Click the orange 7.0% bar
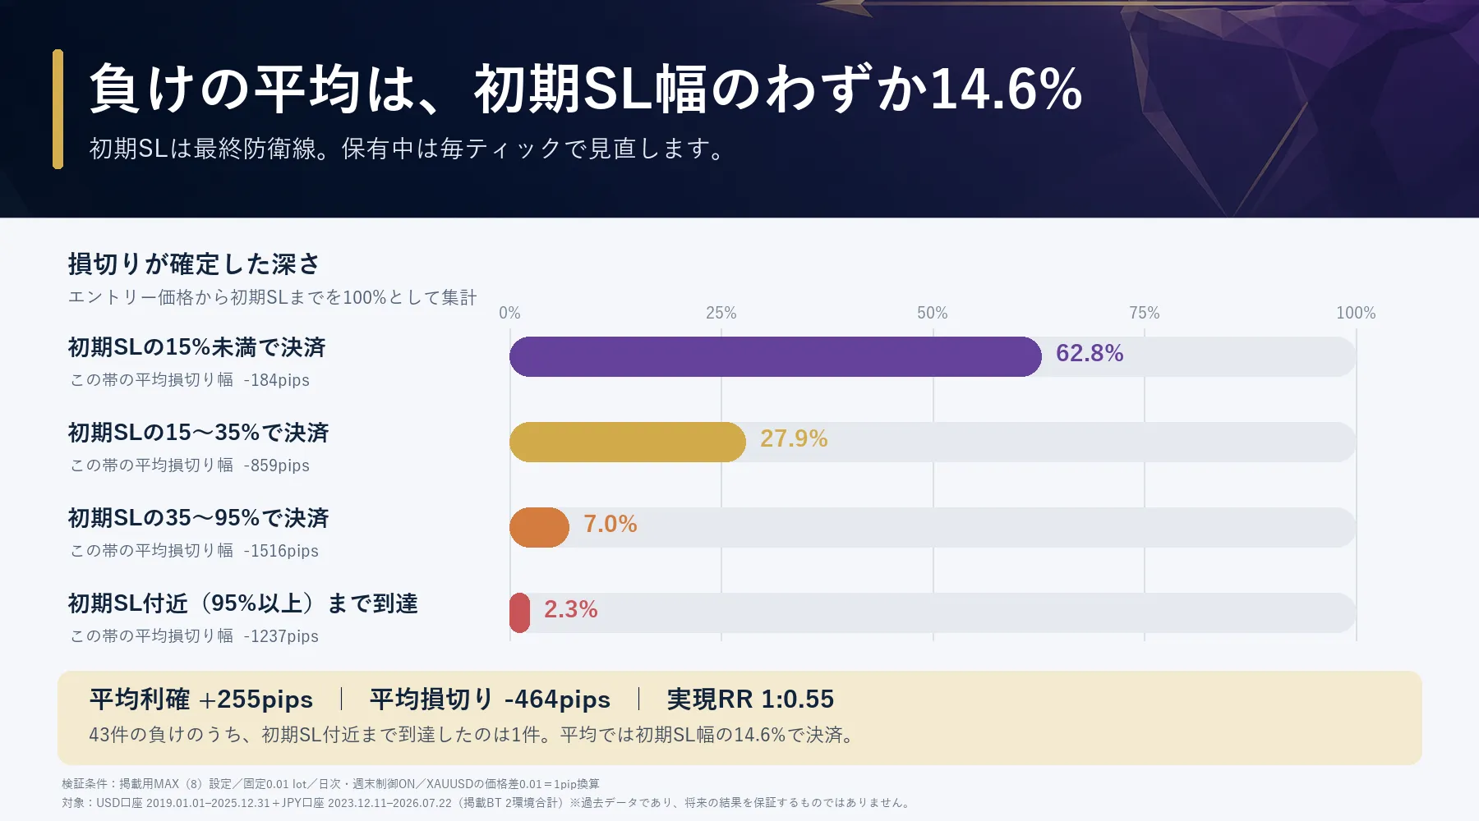The width and height of the screenshot is (1479, 821). [x=539, y=527]
